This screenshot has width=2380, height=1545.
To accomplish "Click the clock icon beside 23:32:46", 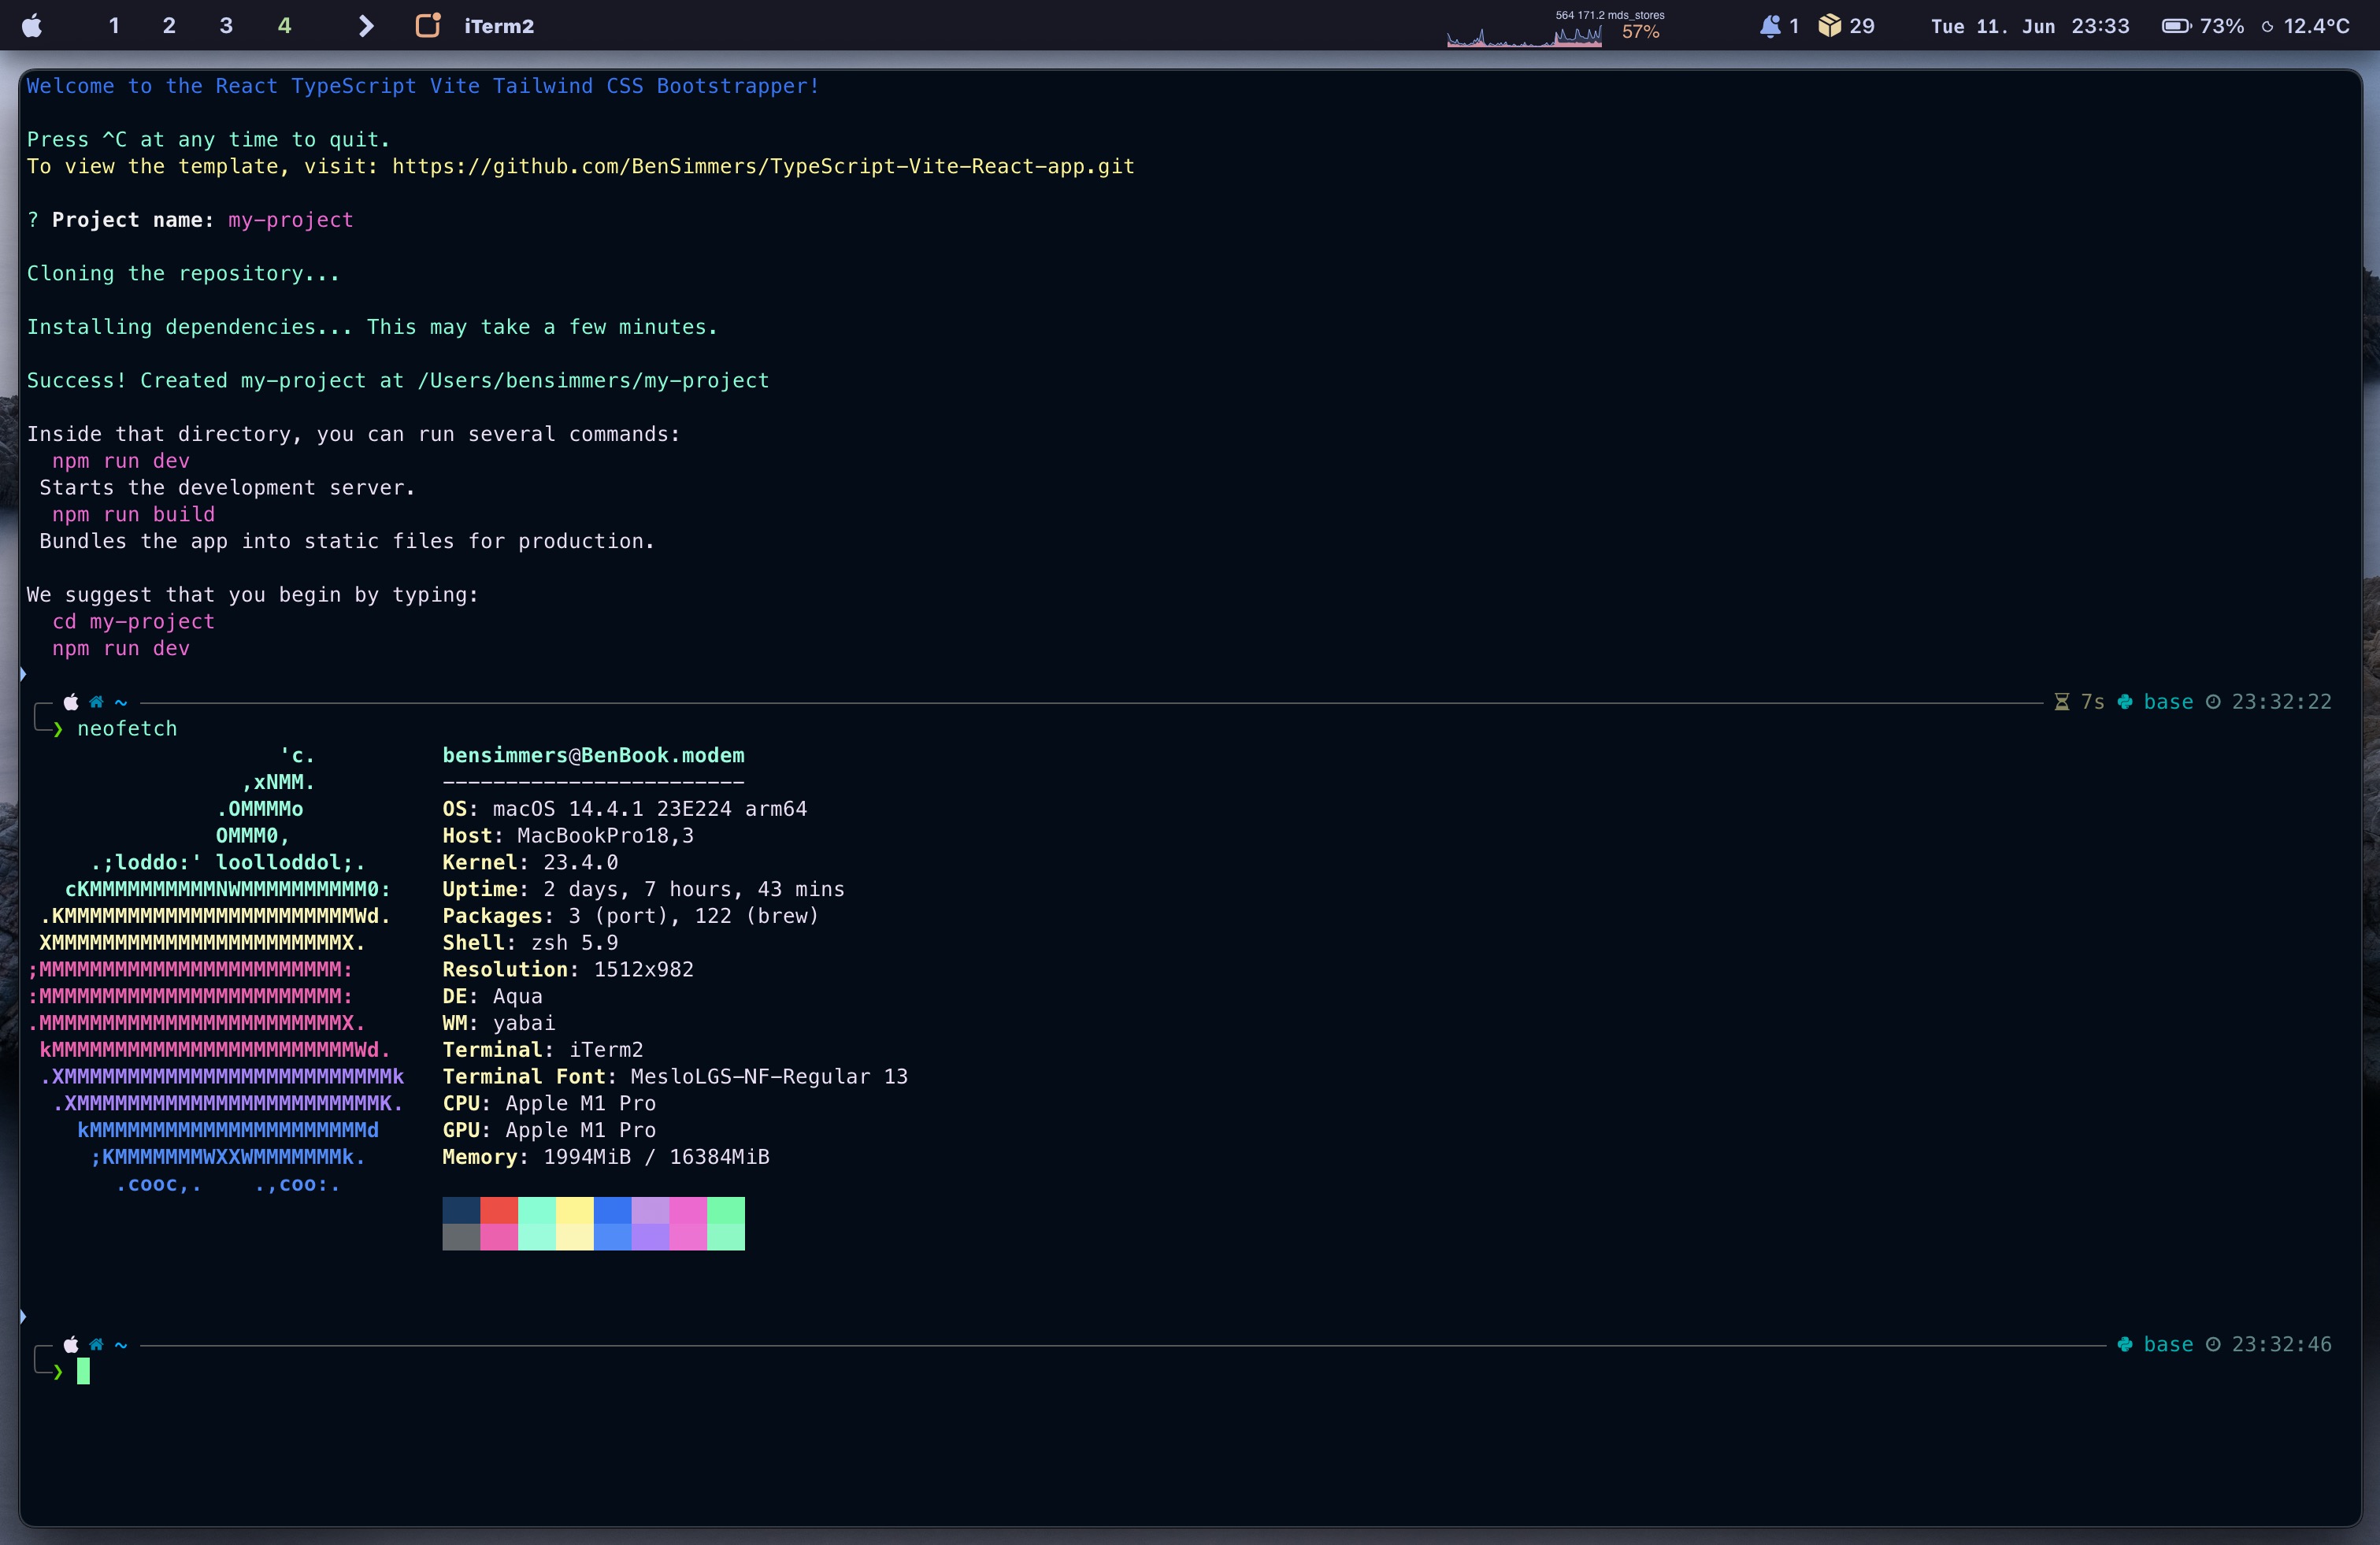I will pos(2213,1345).
